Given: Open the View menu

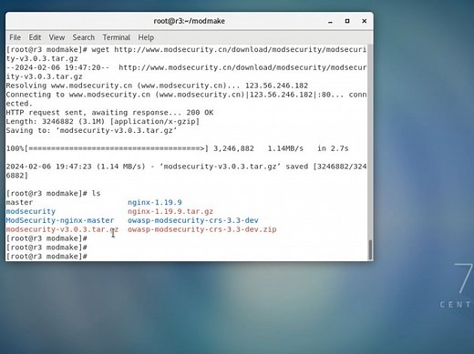Looking at the screenshot, I should (x=57, y=37).
